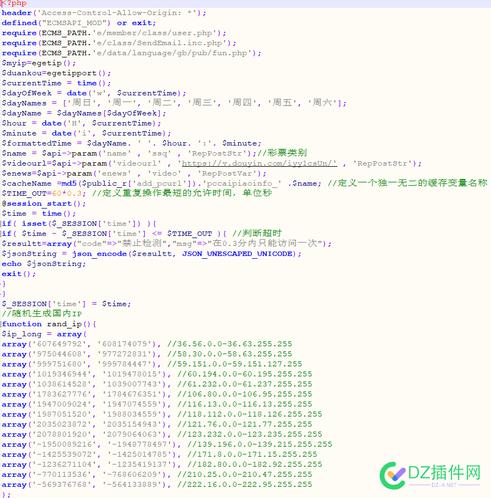Click the echo $jsonString statement

click(44, 264)
